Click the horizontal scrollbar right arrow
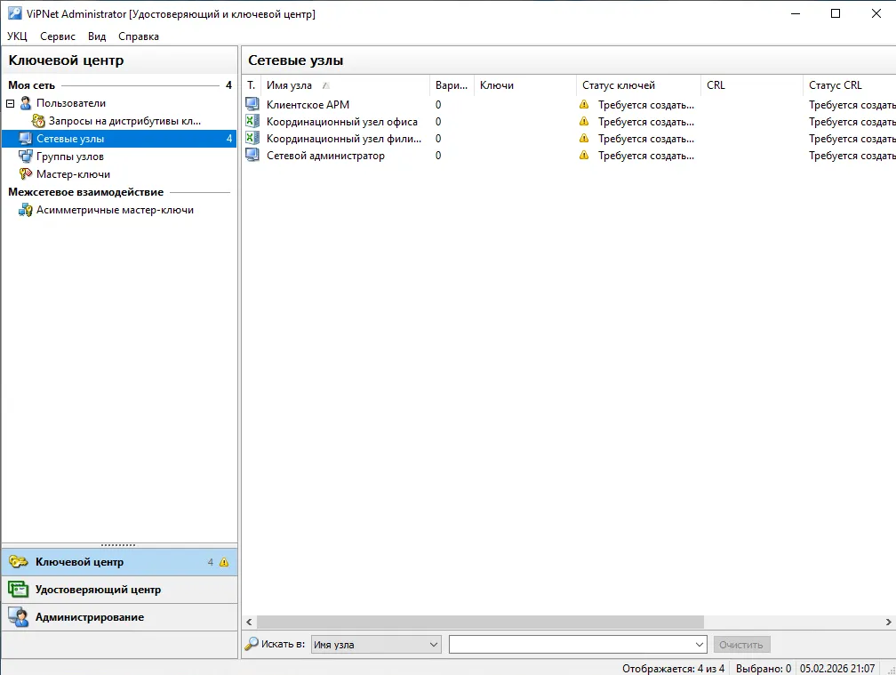The height and width of the screenshot is (675, 896). tap(889, 622)
